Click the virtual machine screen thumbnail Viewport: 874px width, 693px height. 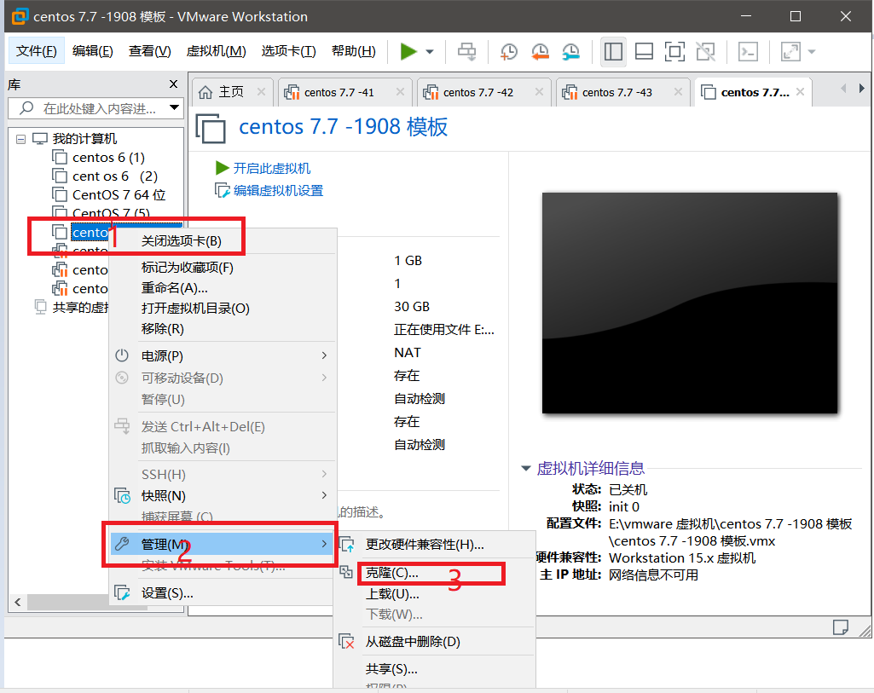(690, 303)
